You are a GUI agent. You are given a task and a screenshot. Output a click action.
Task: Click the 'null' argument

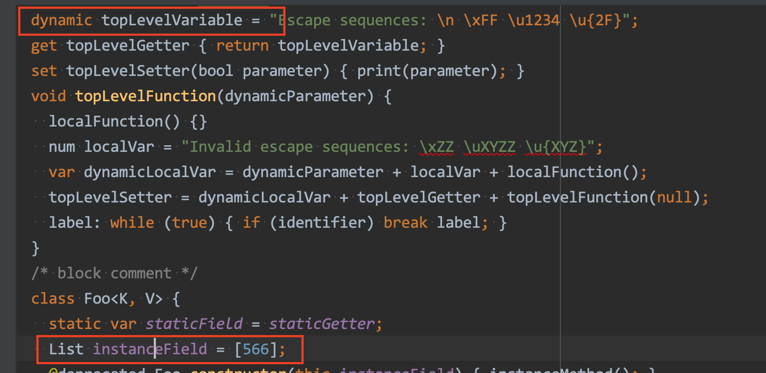[x=675, y=197]
